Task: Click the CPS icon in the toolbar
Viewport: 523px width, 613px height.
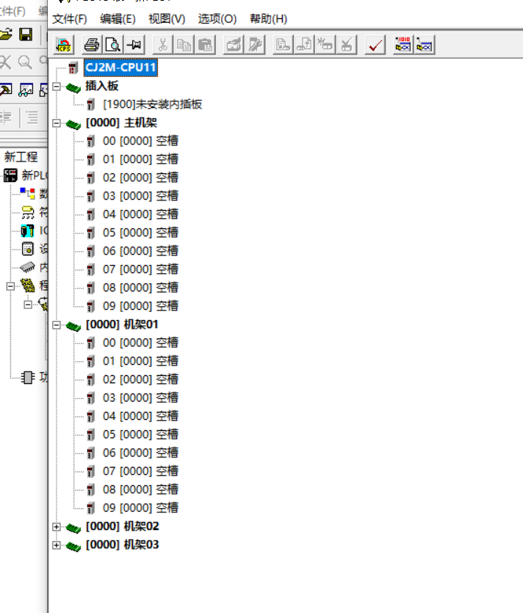Action: (65, 45)
